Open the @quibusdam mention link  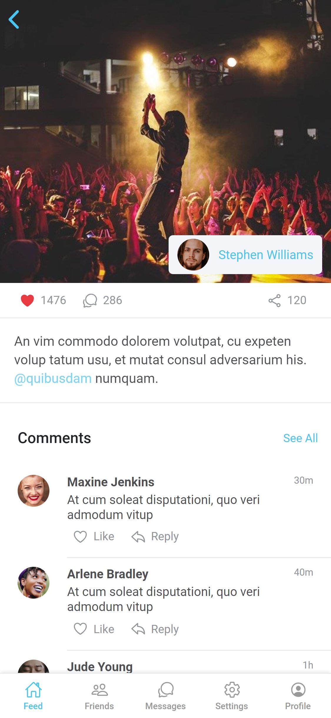coord(53,378)
